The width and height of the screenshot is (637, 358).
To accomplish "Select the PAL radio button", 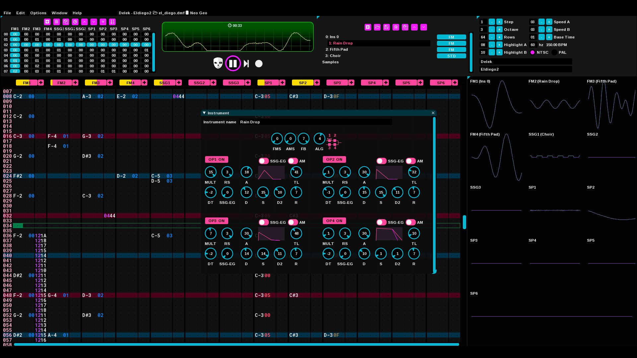I will coord(554,52).
